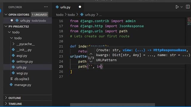Click Python icon on urls.py tab
This screenshot has width=191, height=107.
click(x=57, y=7)
